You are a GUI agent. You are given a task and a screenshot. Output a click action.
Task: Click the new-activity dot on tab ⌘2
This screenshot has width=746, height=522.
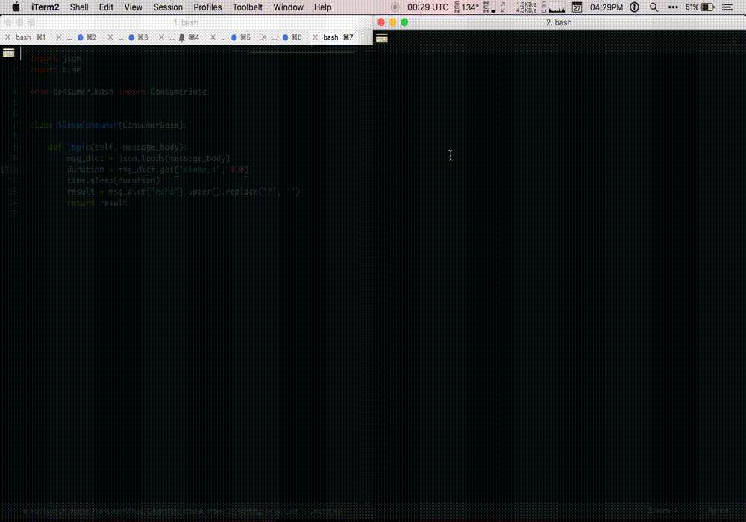80,37
